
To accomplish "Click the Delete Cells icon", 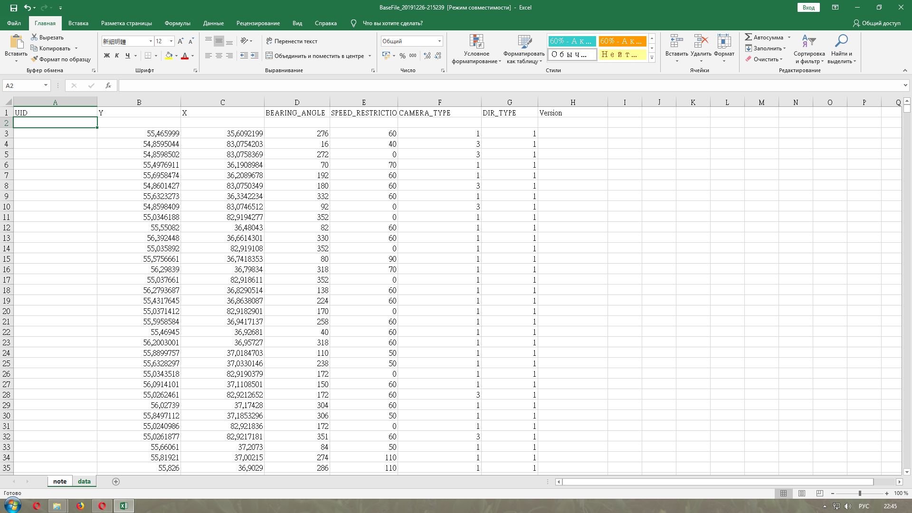I will (701, 42).
